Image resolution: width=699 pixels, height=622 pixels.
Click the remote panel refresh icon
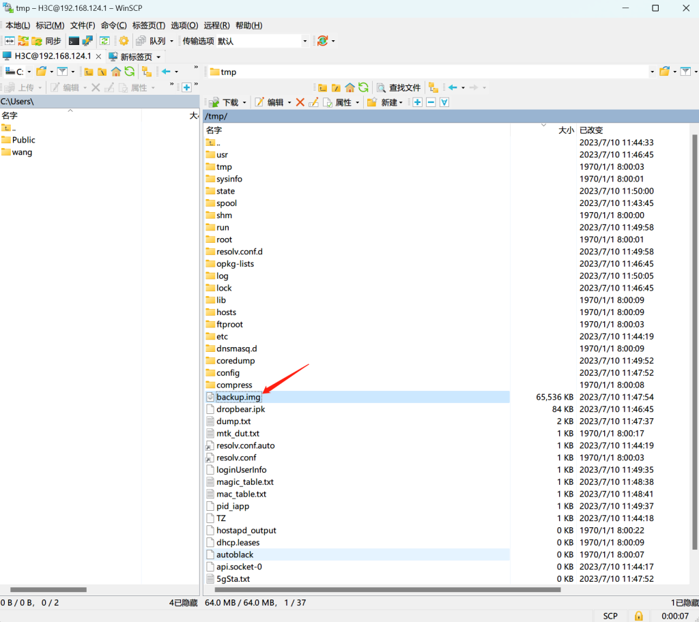click(363, 87)
